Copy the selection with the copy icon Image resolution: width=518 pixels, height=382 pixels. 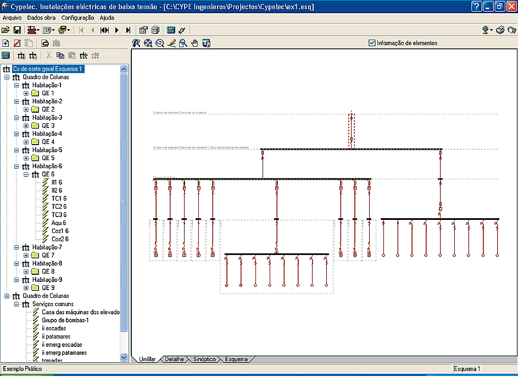tap(60, 56)
